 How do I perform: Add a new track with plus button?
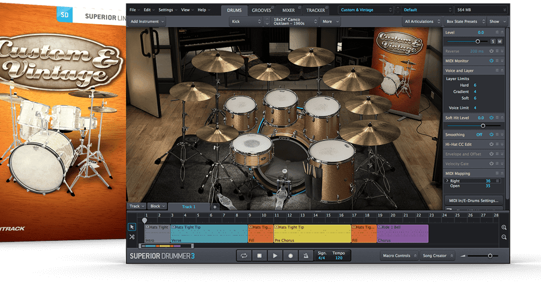click(x=214, y=207)
